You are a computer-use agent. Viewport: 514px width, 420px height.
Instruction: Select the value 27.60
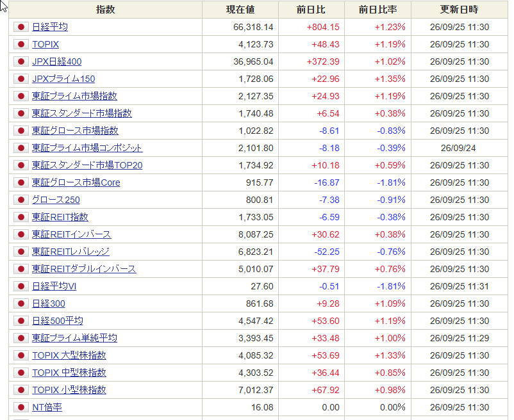point(262,287)
